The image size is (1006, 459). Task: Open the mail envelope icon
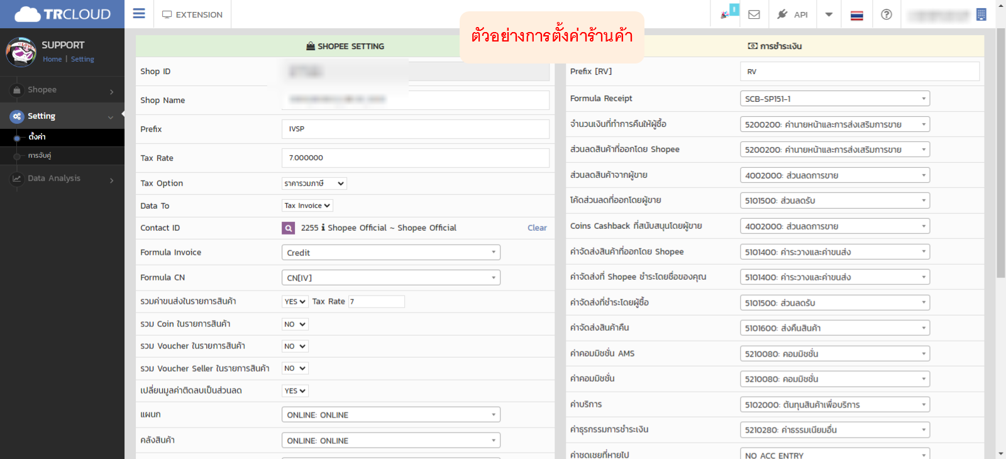point(754,14)
